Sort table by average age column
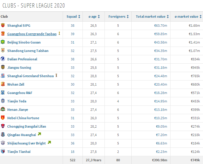Image resolution: width=203 pixels, height=164 pixels. coord(94,17)
